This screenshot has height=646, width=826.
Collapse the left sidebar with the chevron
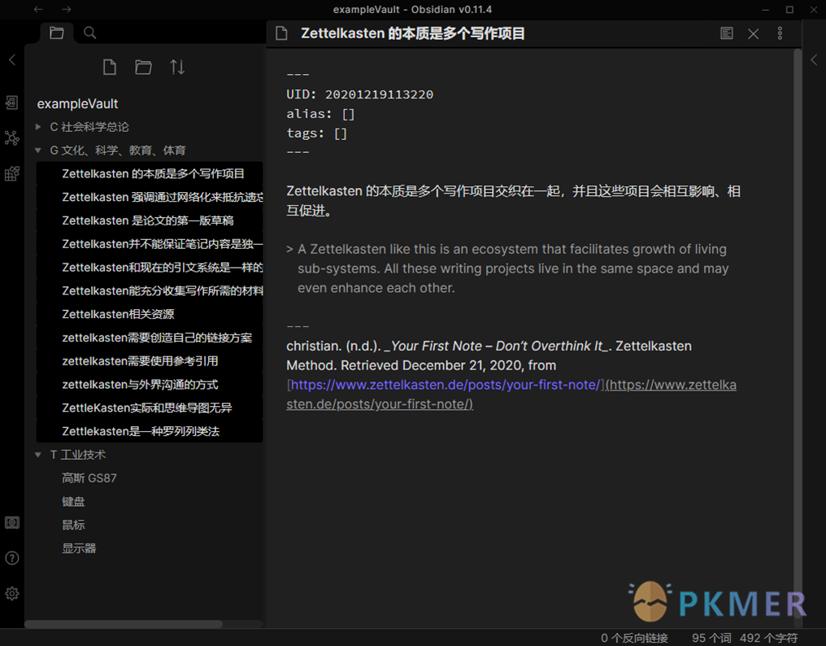coord(12,59)
